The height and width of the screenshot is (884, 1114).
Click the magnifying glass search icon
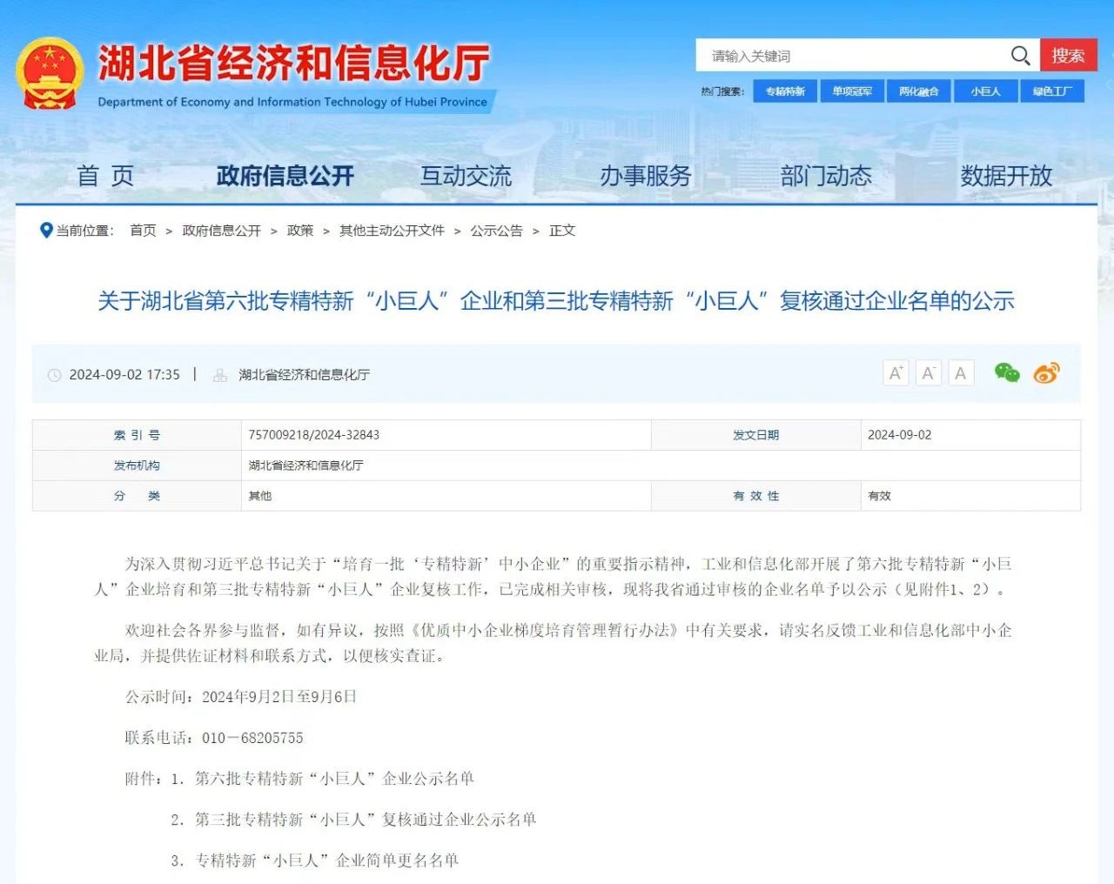point(1020,56)
